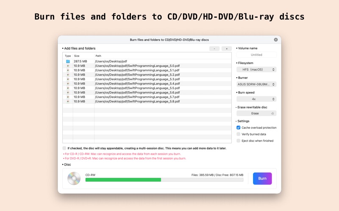Click PDF icon of SwiftProgrammingLanguage_5.1.pdf row
The image size is (339, 211).
point(68,70)
